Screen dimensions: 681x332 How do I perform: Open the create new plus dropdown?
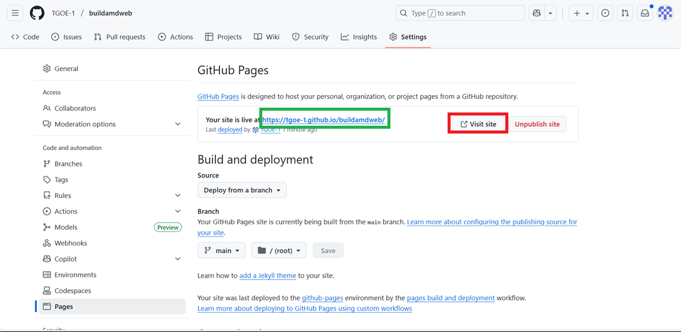click(x=581, y=13)
